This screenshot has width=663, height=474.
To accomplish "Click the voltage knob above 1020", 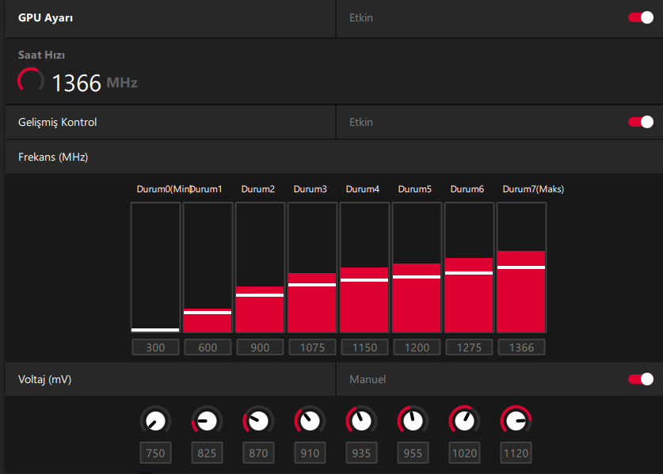I will [x=464, y=421].
